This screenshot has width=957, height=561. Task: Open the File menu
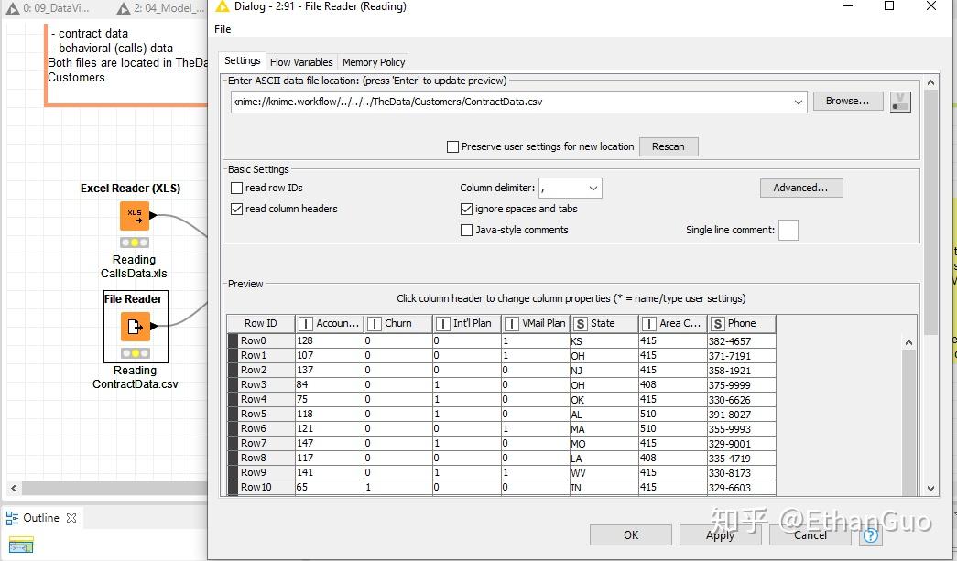tap(222, 28)
